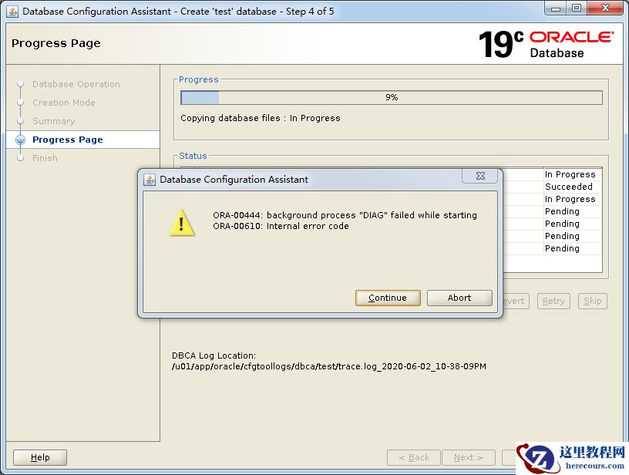Select the Database Operation step
The image size is (629, 475).
click(x=76, y=84)
